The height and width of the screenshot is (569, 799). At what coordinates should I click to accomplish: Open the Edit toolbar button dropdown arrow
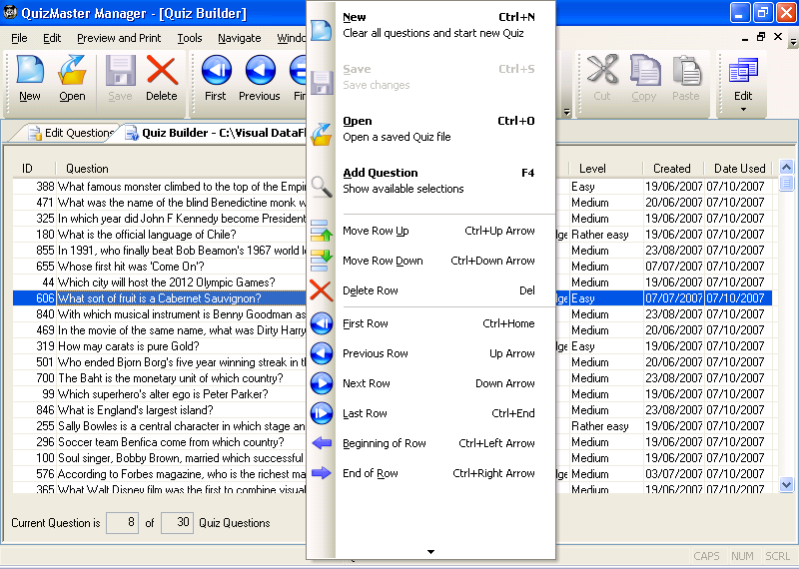pos(743,110)
